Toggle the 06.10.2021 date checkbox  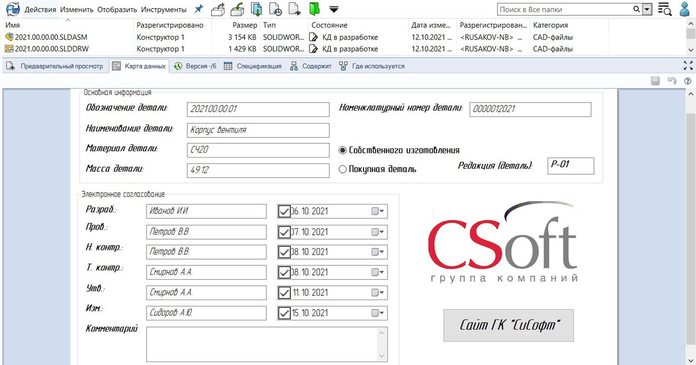coord(284,211)
